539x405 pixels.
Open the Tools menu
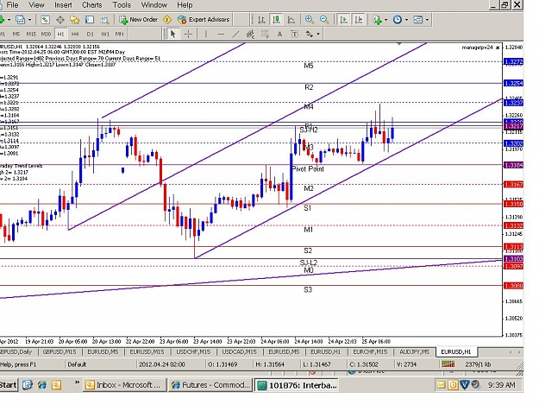[122, 5]
